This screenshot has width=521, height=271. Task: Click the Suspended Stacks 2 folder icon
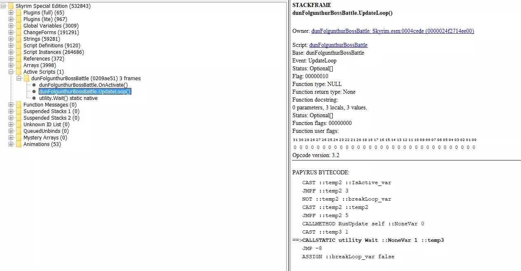19,118
